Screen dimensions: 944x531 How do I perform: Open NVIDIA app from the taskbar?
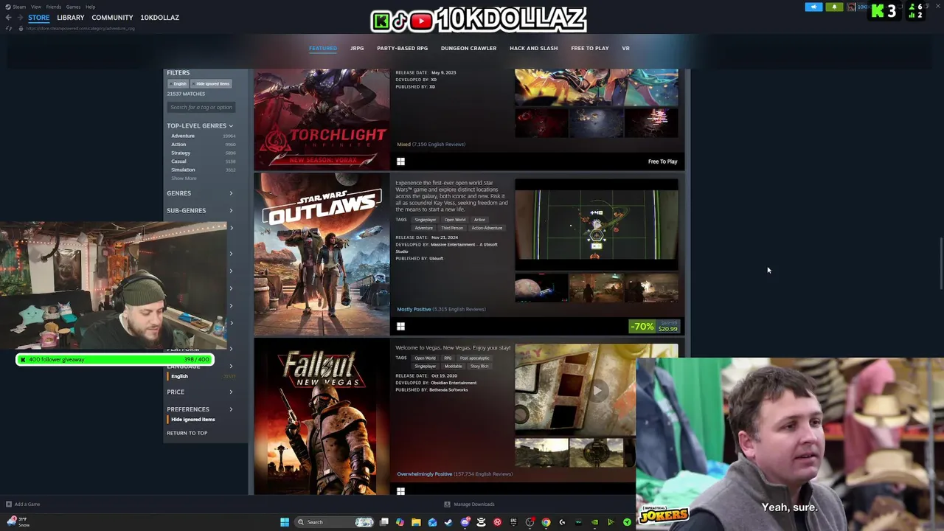[594, 522]
